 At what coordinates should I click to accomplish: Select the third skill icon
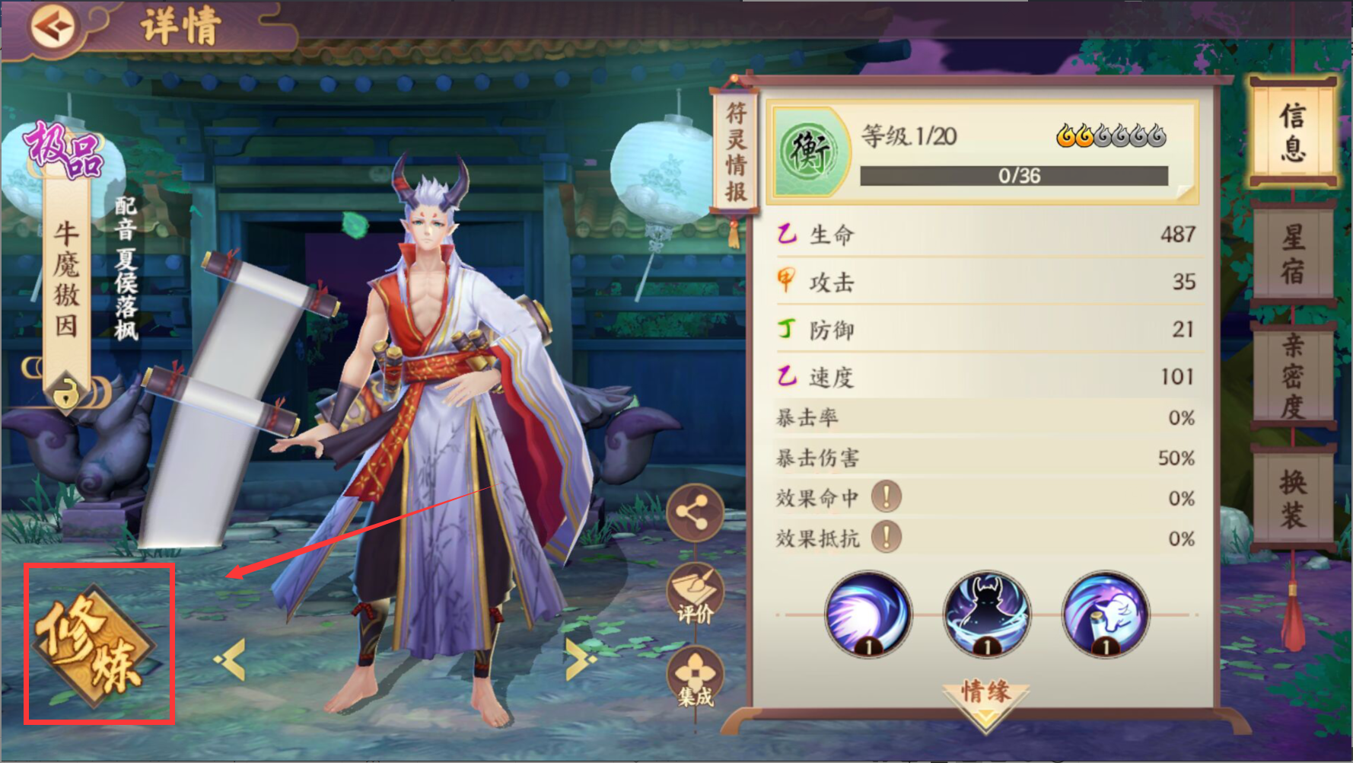click(1106, 615)
